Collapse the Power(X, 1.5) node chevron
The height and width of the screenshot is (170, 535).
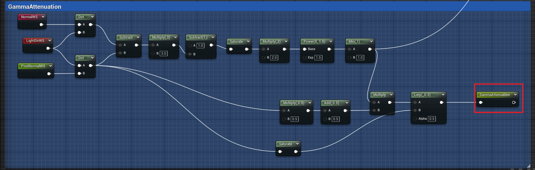[x=331, y=42]
